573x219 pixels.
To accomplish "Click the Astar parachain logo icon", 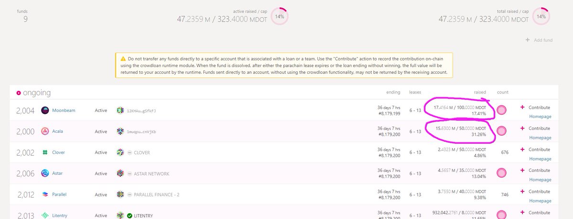I will click(x=45, y=173).
